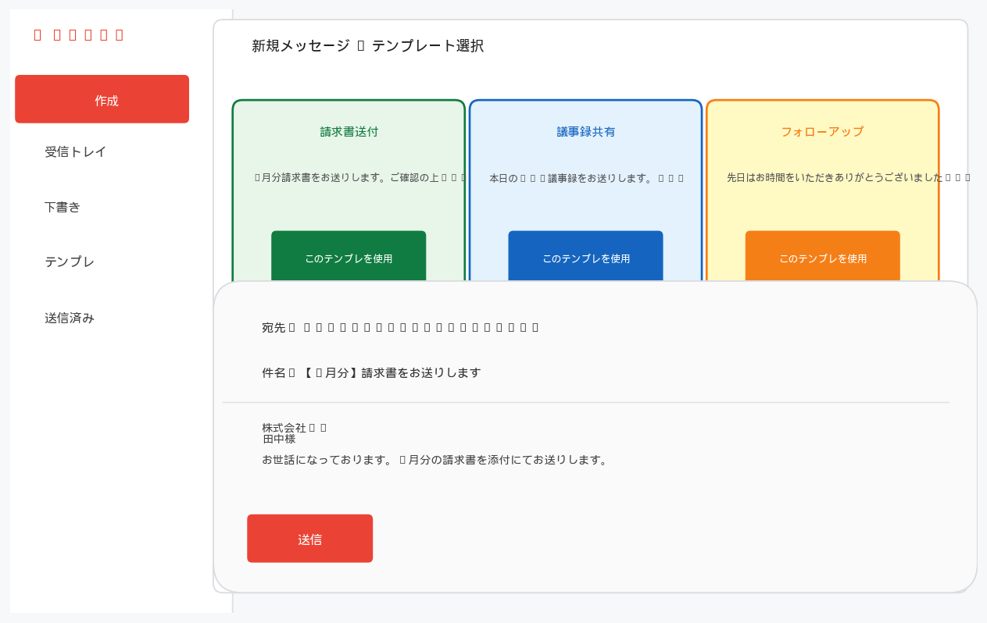987x623 pixels.
Task: Use the 請求書送付 template via its button
Action: [x=349, y=258]
